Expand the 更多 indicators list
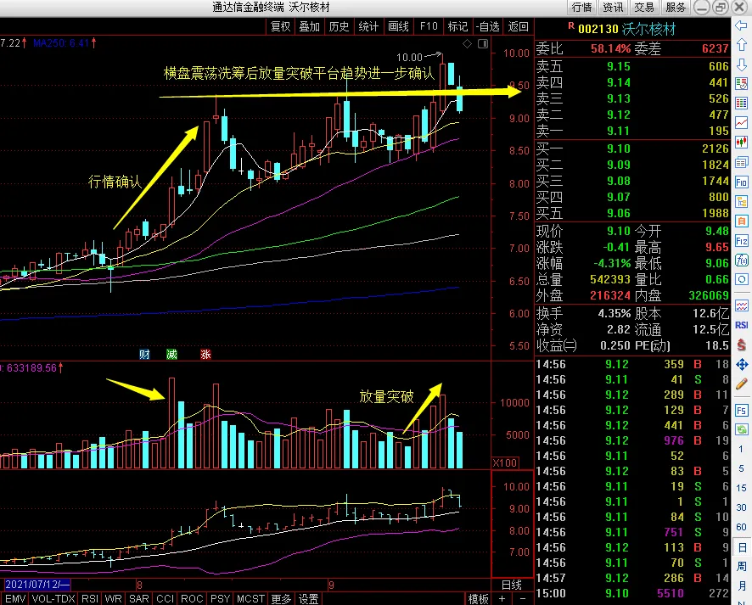 tap(281, 599)
